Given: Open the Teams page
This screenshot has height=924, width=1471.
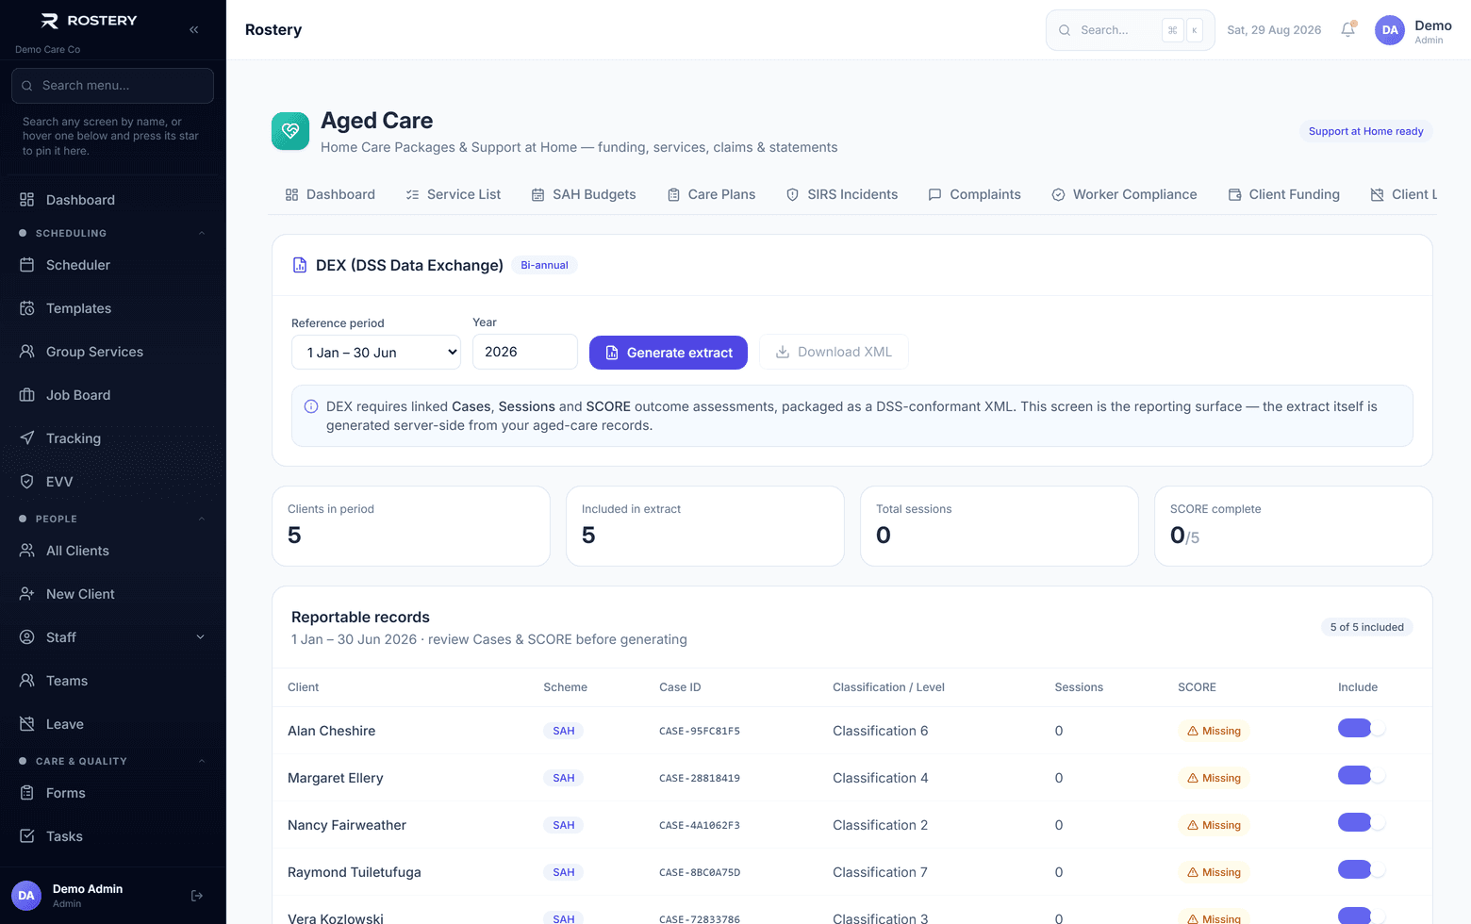Looking at the screenshot, I should click(x=113, y=681).
